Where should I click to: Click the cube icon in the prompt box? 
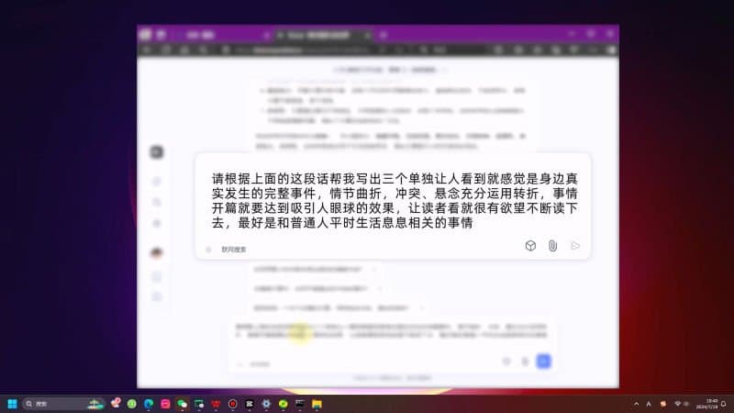[x=530, y=246]
